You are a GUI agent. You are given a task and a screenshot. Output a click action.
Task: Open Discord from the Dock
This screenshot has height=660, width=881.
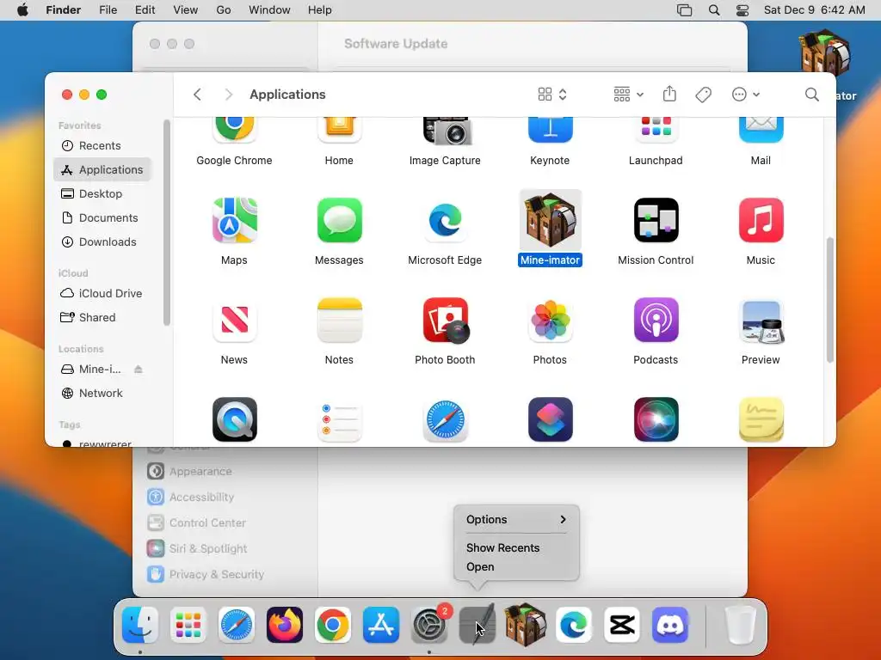pos(670,625)
